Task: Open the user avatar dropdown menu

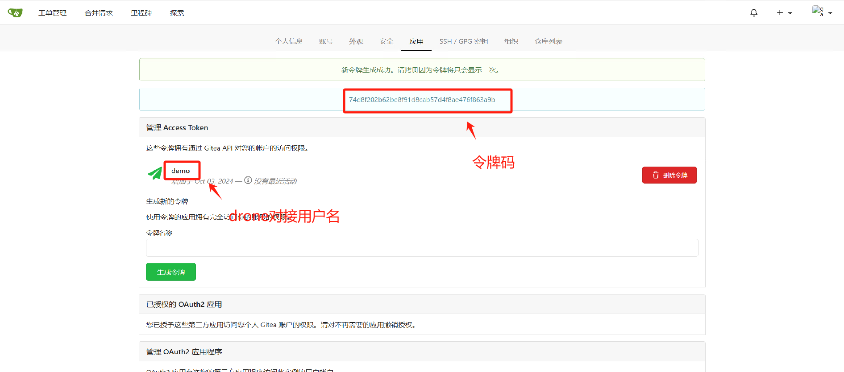Action: point(822,12)
